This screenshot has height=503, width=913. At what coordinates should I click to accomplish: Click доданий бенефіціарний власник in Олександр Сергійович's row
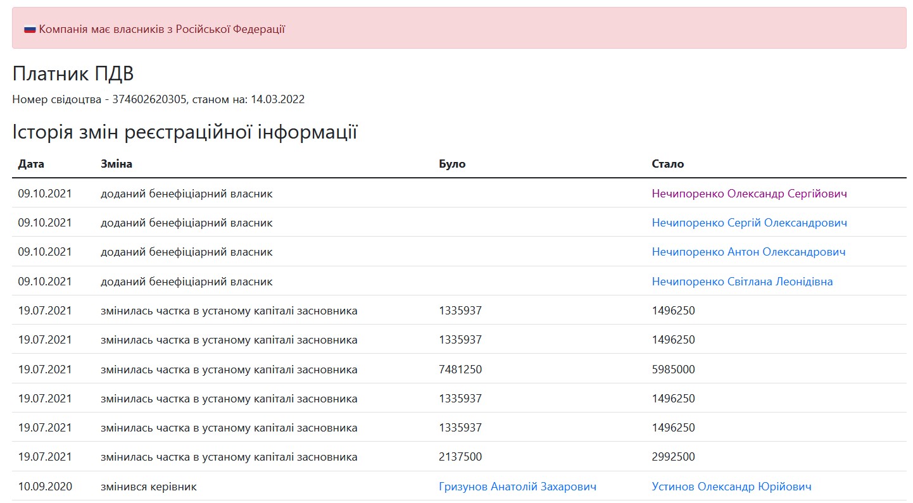(187, 194)
